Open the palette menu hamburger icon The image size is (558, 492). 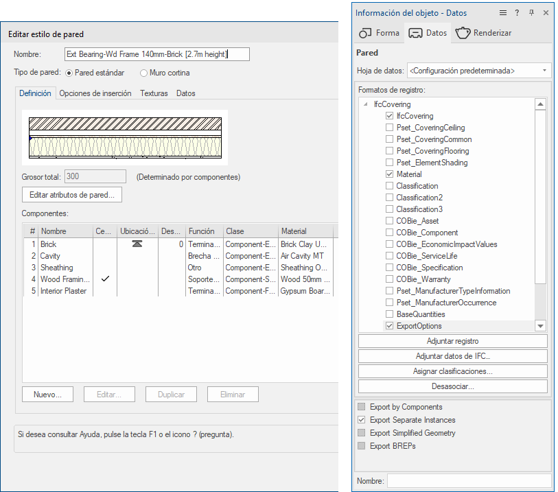click(503, 12)
